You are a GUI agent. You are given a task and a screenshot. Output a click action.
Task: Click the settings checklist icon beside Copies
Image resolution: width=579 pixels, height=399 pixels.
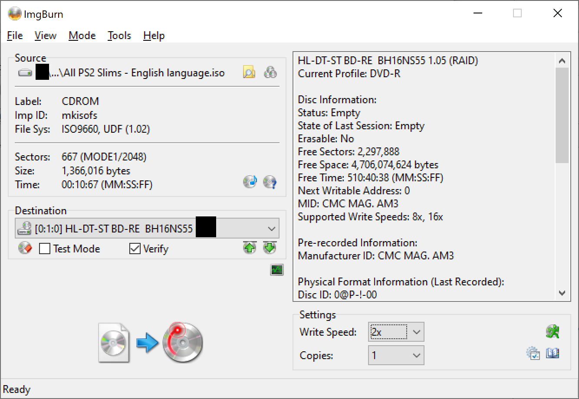[533, 353]
